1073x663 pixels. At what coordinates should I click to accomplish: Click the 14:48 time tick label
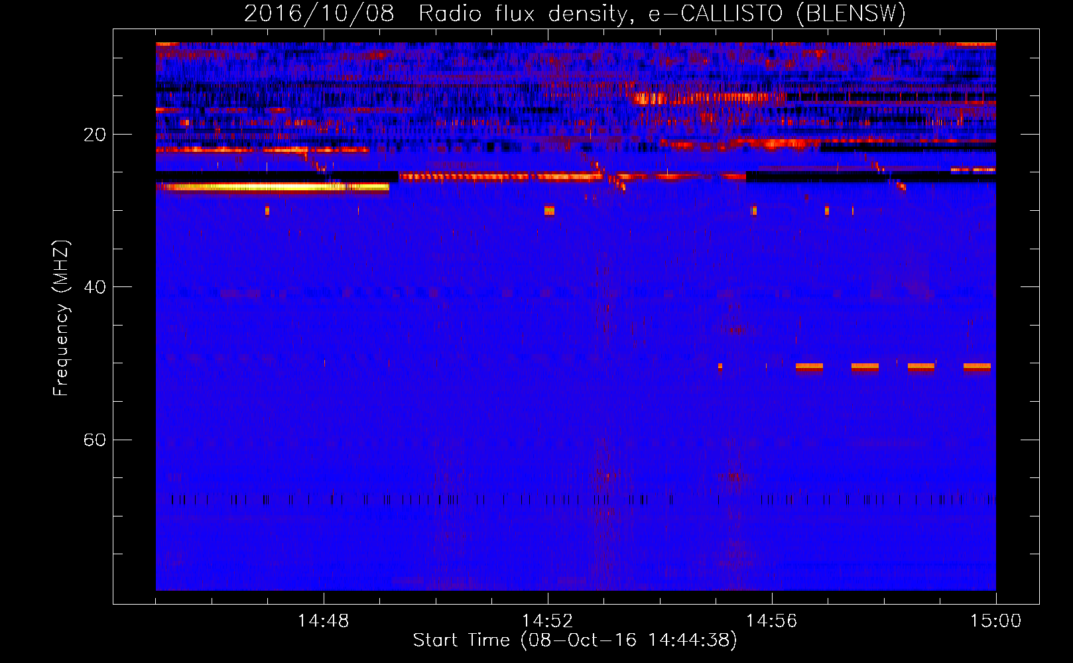pyautogui.click(x=323, y=621)
